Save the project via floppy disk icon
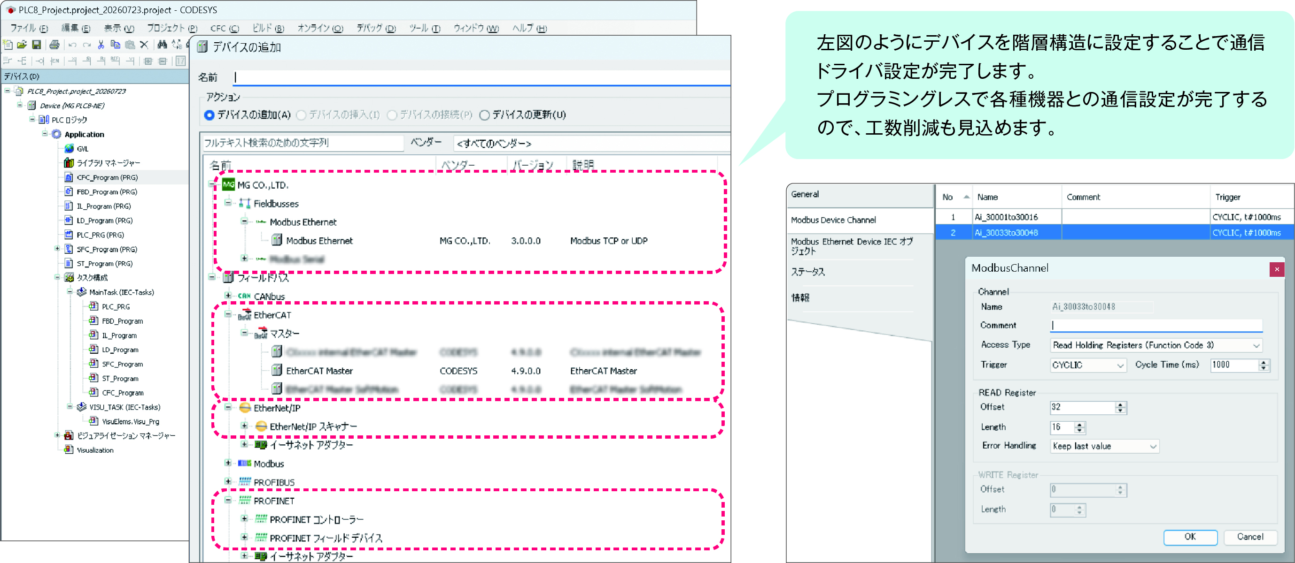Screen dimensions: 1295x563 37,45
